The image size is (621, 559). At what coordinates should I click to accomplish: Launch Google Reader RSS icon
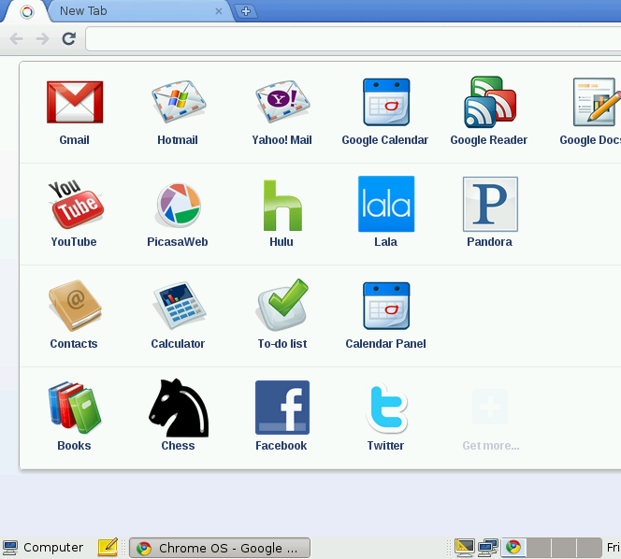point(490,102)
